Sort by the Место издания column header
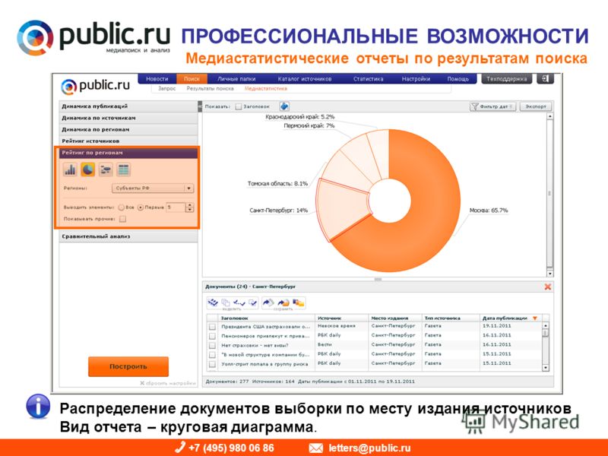Viewport: 608px width, 456px height. [395, 318]
